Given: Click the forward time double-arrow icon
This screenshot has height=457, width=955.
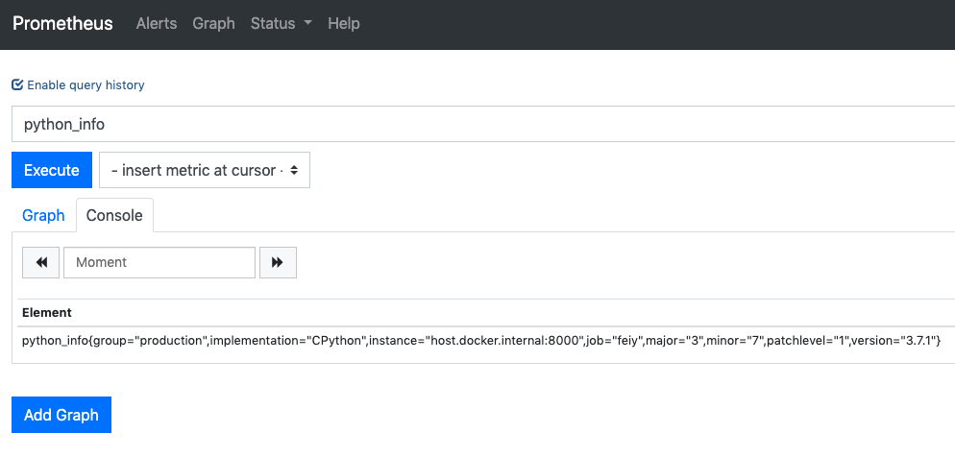Looking at the screenshot, I should pos(278,262).
